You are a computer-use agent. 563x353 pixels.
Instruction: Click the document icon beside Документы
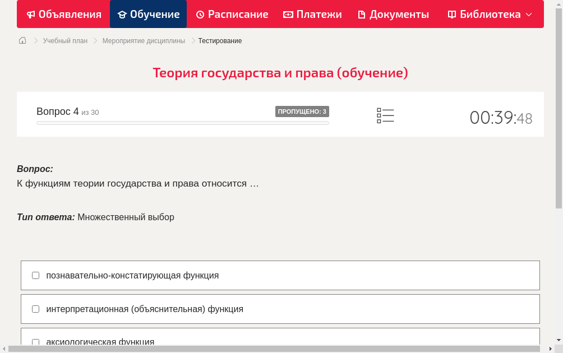[x=361, y=14]
